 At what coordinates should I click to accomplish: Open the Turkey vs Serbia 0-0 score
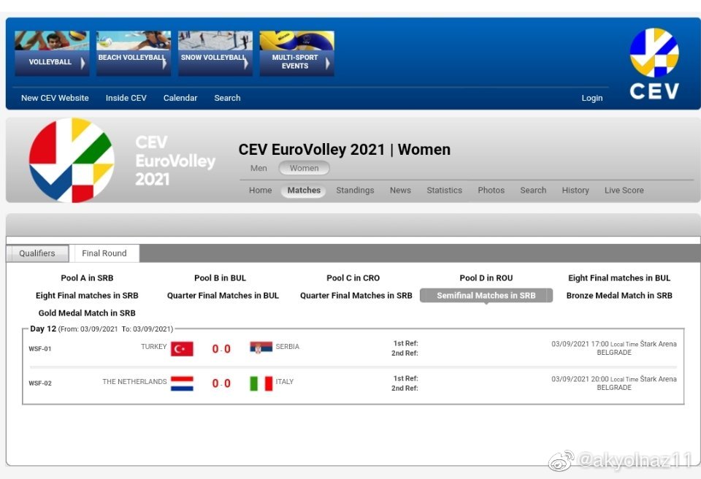221,349
